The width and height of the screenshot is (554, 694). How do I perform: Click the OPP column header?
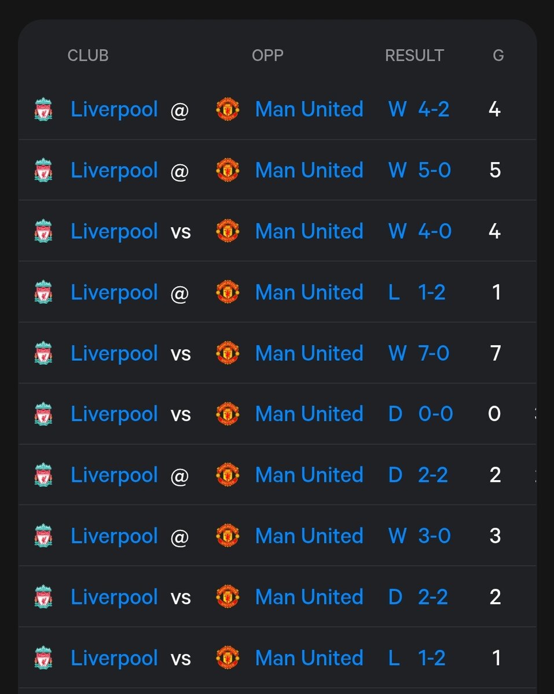(267, 56)
